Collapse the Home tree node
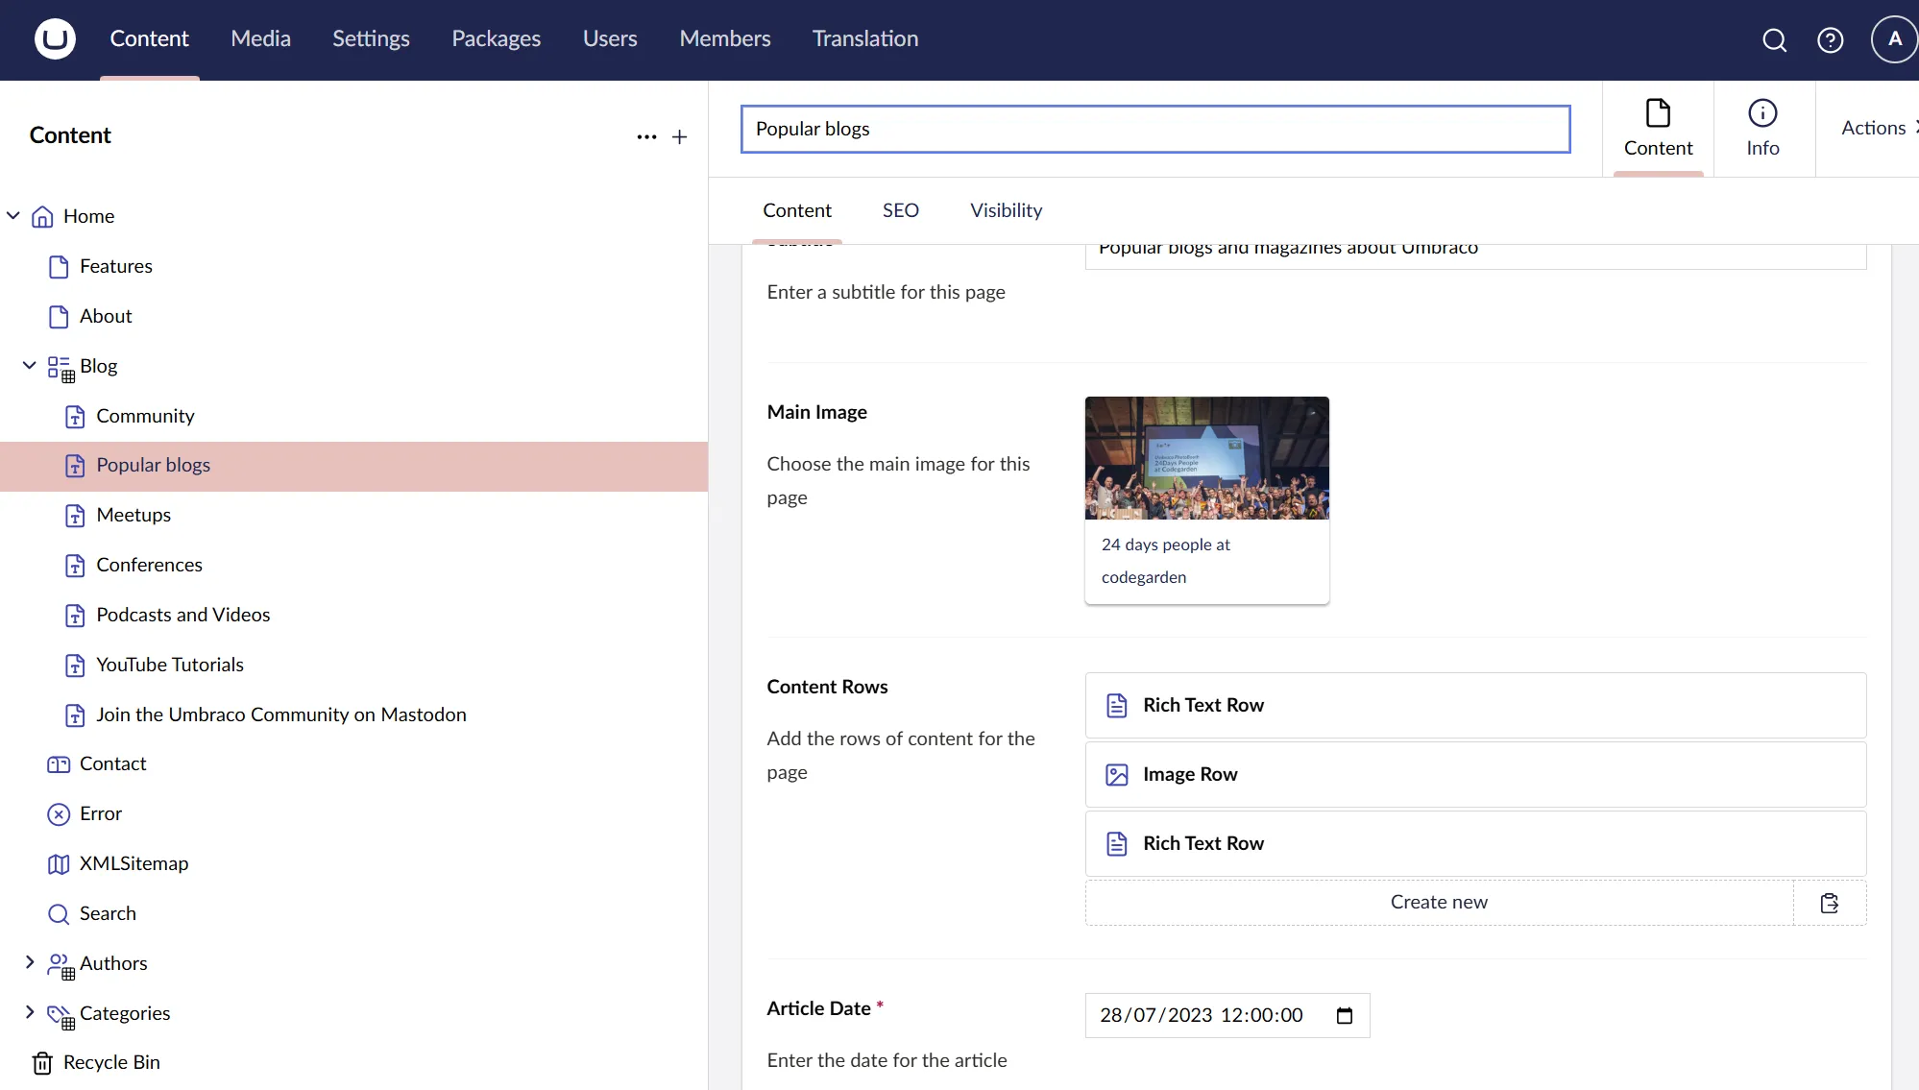This screenshot has width=1919, height=1090. [13, 216]
